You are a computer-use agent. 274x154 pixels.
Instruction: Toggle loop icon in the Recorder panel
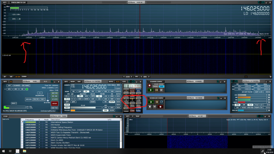click(162, 102)
